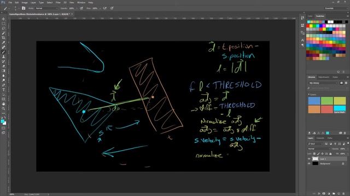Select the Blur tool

tap(3, 76)
